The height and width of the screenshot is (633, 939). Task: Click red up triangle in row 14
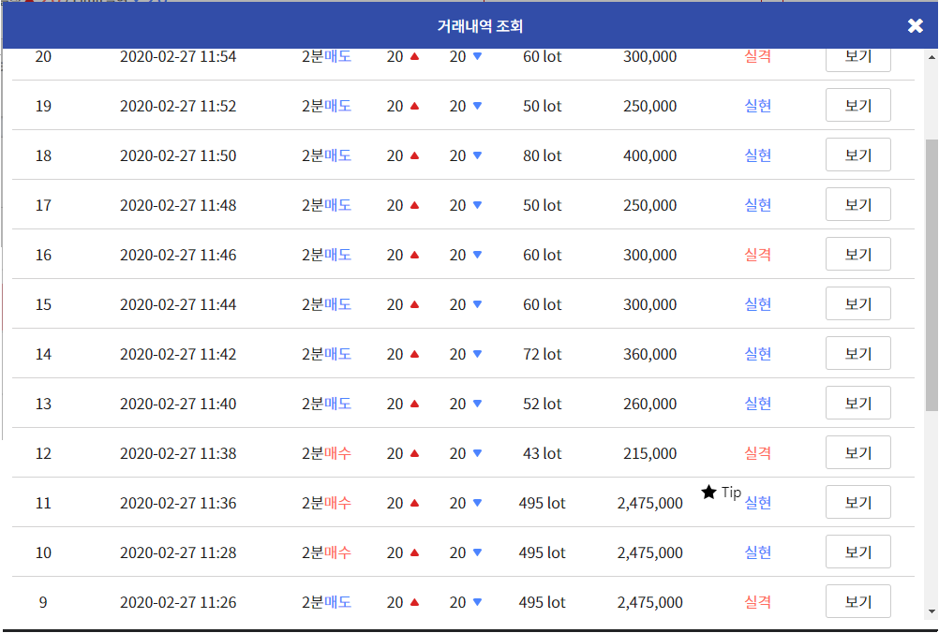[x=414, y=354]
